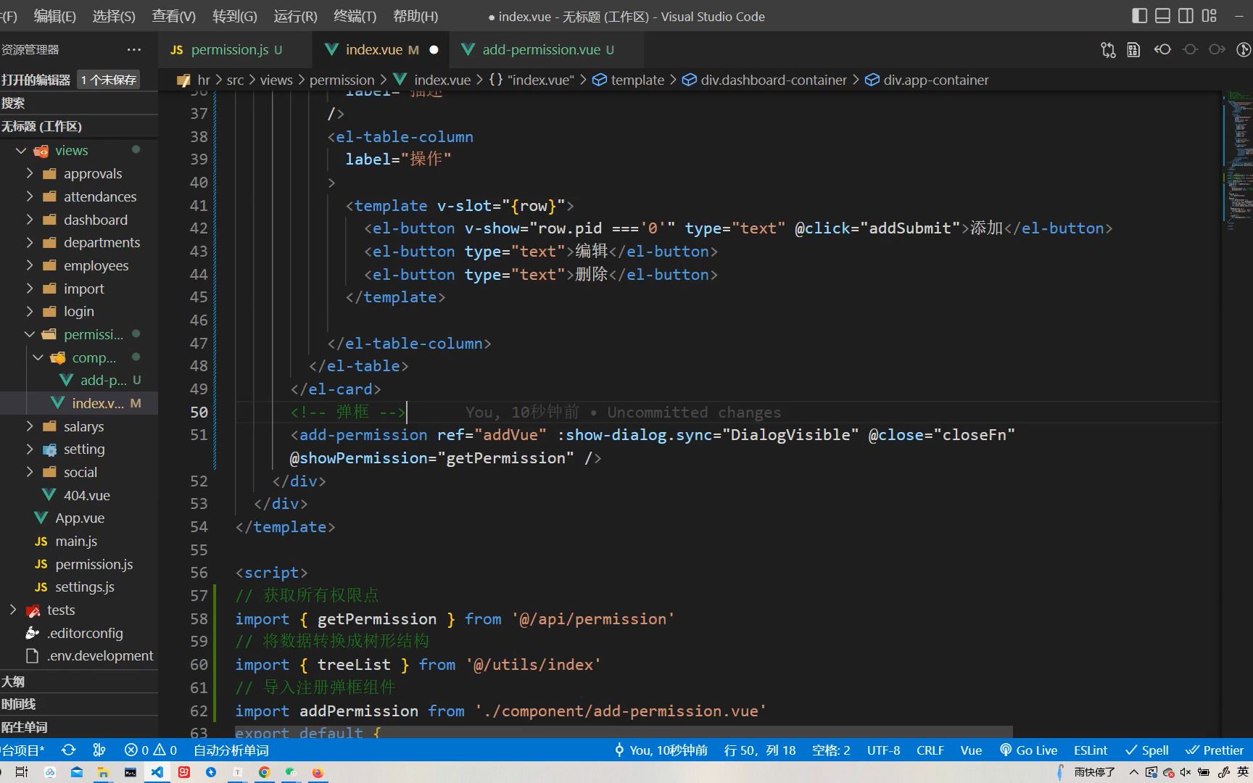Open App.vue file in explorer
Viewport: 1253px width, 783px height.
pos(79,518)
